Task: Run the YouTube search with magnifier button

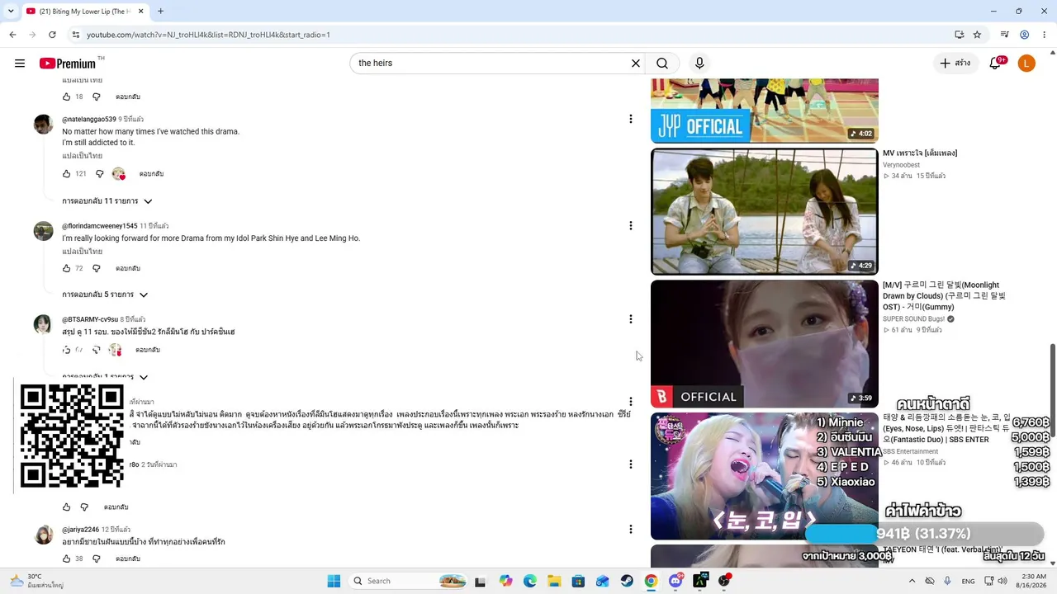Action: click(x=662, y=64)
